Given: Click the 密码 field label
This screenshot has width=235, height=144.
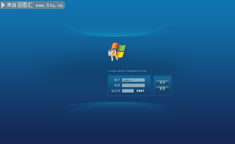Looking at the screenshot, I should coord(117,85).
